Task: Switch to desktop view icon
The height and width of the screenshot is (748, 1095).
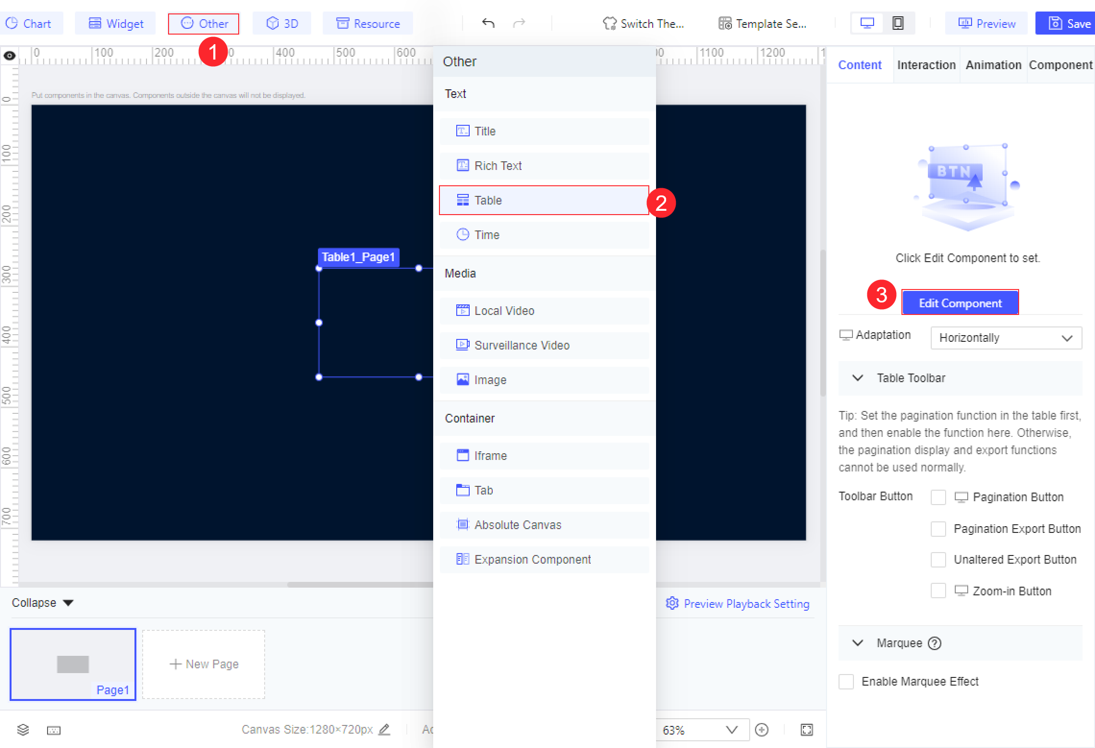Action: [x=867, y=23]
